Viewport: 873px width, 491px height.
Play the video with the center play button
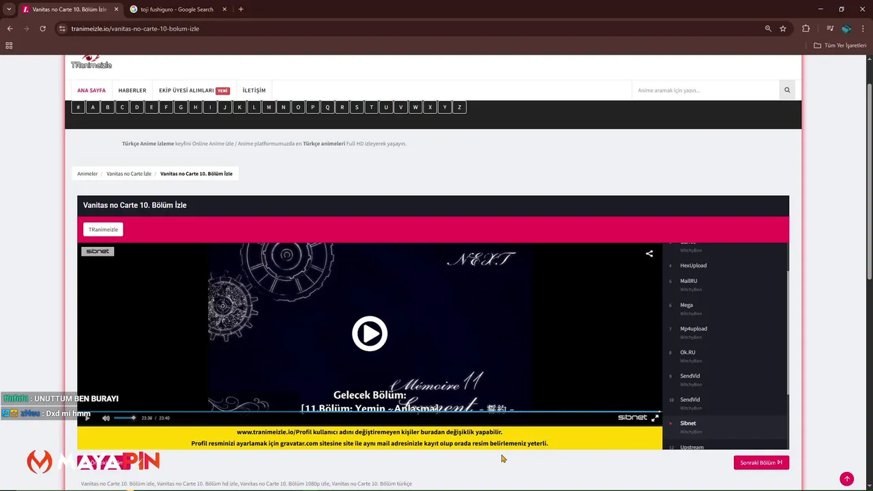(369, 333)
